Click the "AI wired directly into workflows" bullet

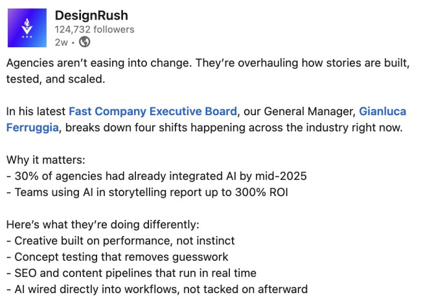click(157, 289)
